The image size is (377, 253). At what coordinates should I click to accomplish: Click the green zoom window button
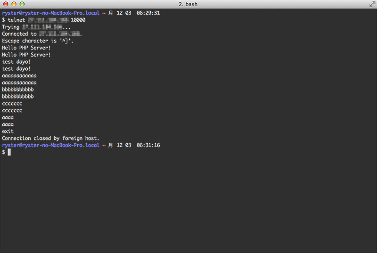[22, 4]
